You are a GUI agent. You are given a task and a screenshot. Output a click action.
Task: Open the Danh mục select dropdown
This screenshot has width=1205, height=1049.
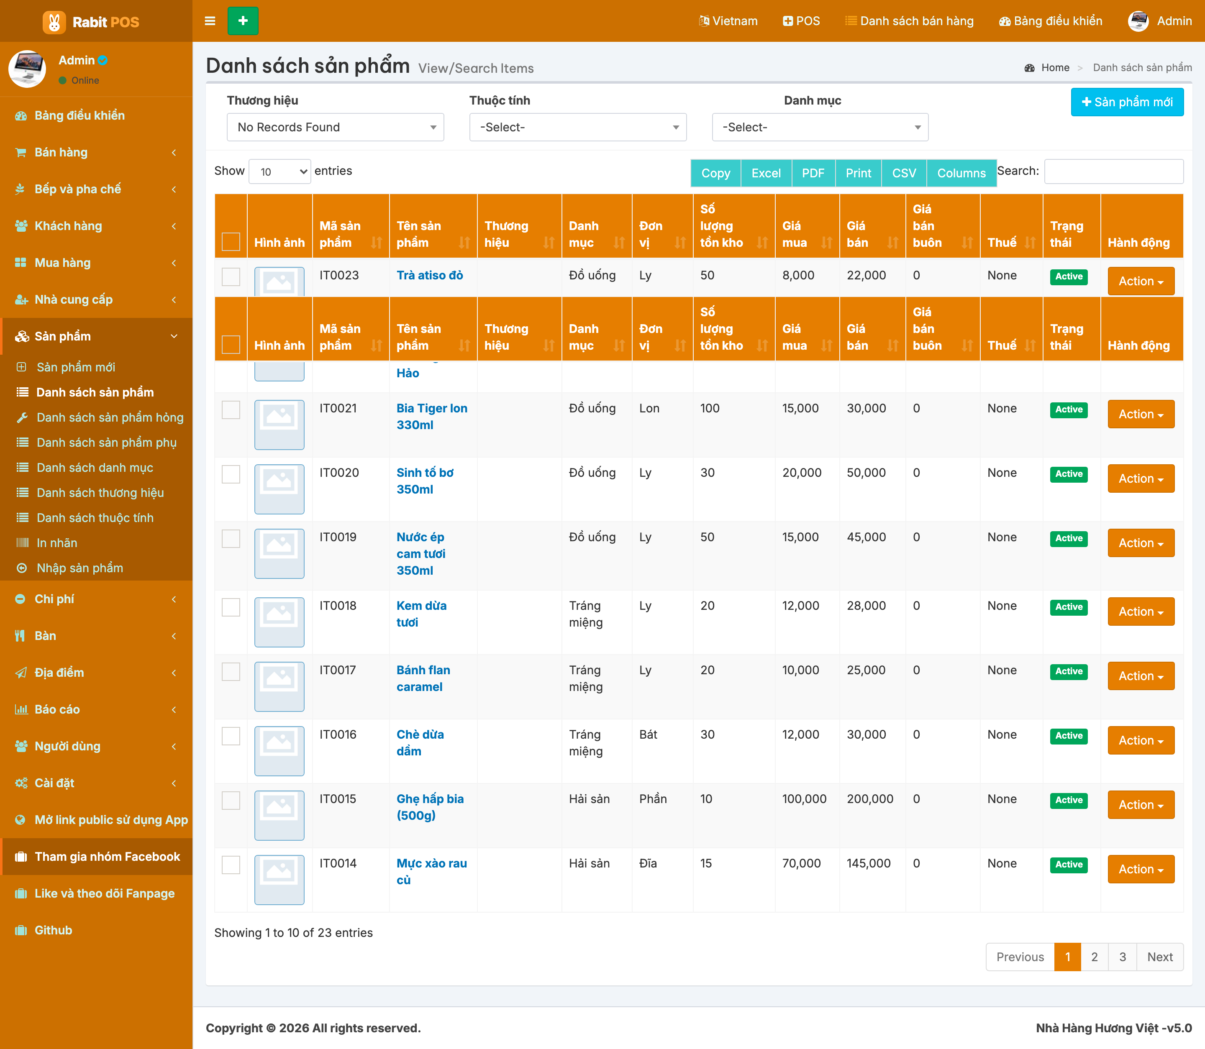pos(820,127)
